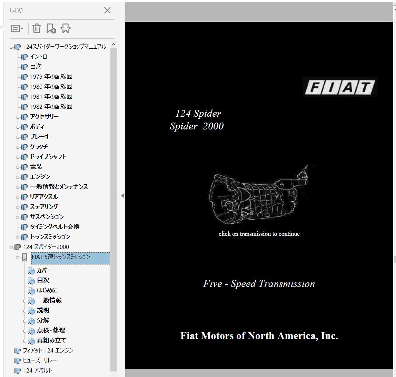Viewport: 396px width, 377px height.
Task: Click the page icon beside 説明
Action: click(31, 311)
